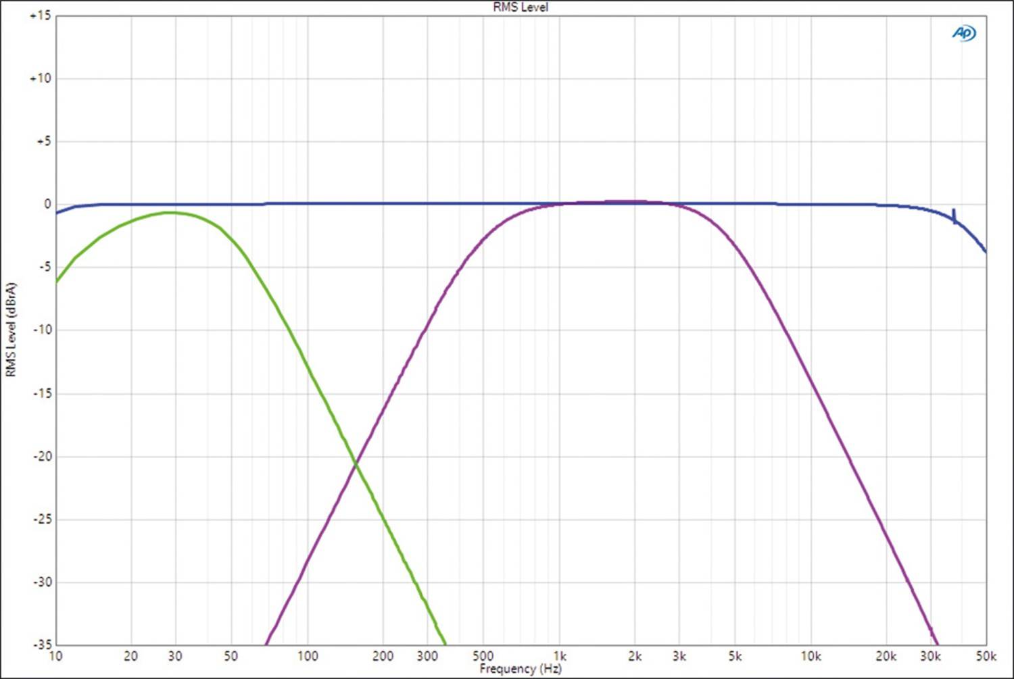Click where green and purple curves intersect
1014x679 pixels.
[x=356, y=463]
